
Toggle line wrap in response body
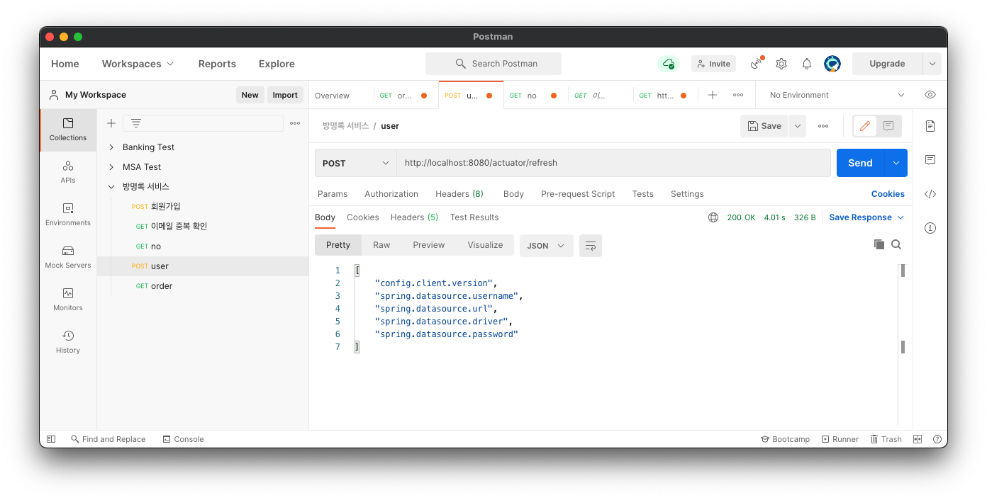coord(591,246)
